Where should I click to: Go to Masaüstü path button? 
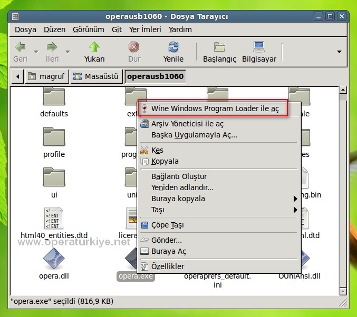point(97,77)
